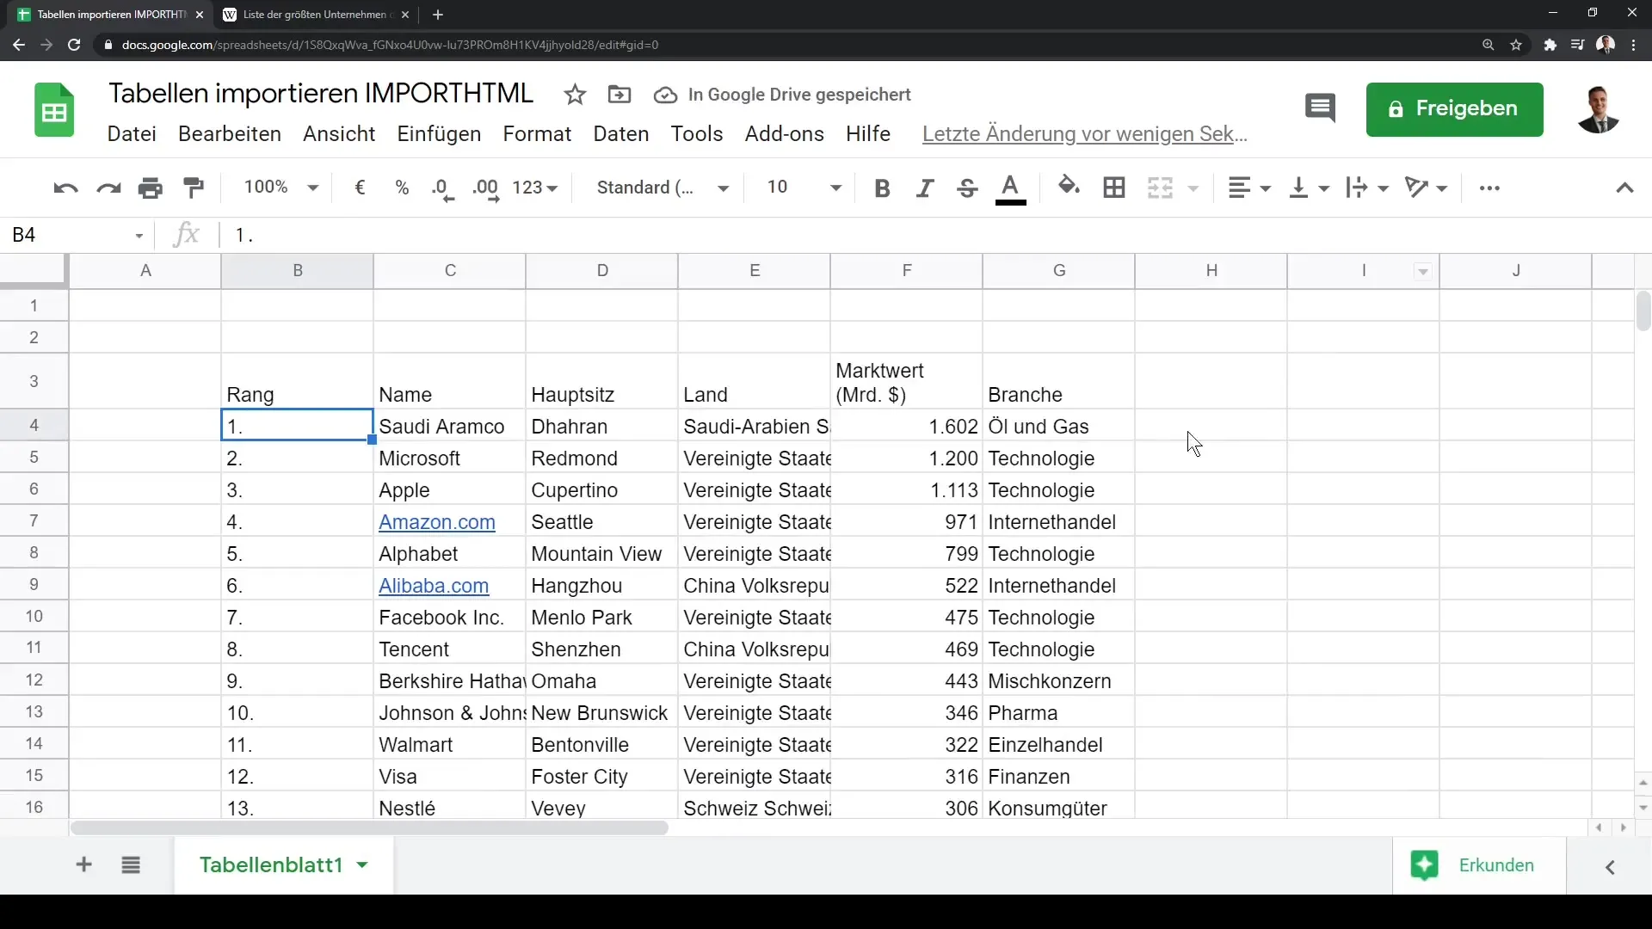Open the zoom 100% dropdown
Viewport: 1652px width, 929px height.
(x=281, y=188)
